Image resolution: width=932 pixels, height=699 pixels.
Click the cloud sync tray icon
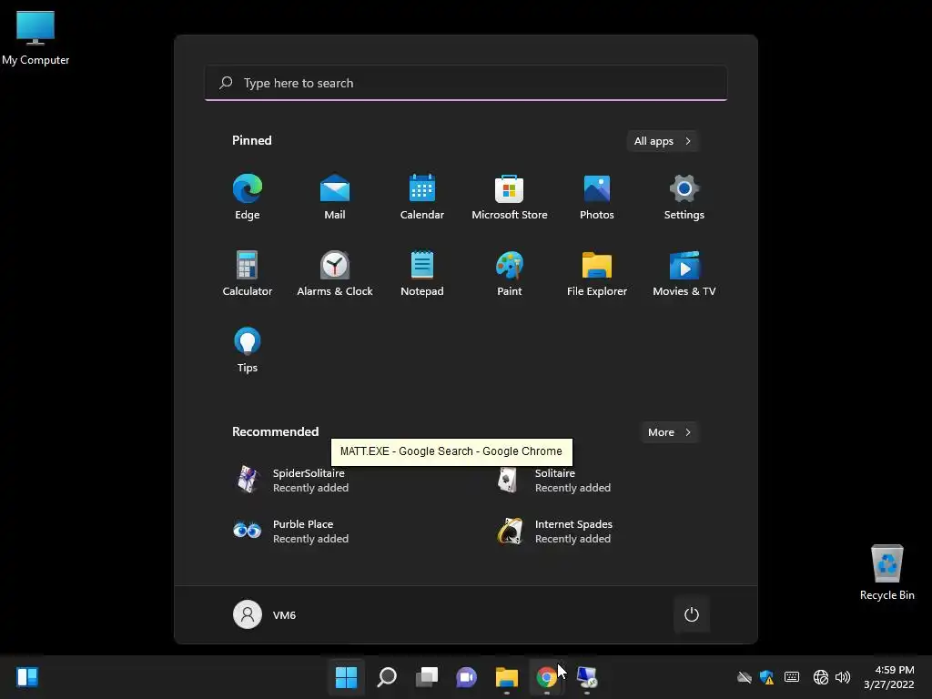point(745,676)
